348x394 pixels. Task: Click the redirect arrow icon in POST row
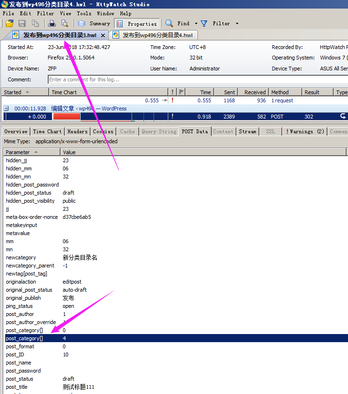[342, 116]
